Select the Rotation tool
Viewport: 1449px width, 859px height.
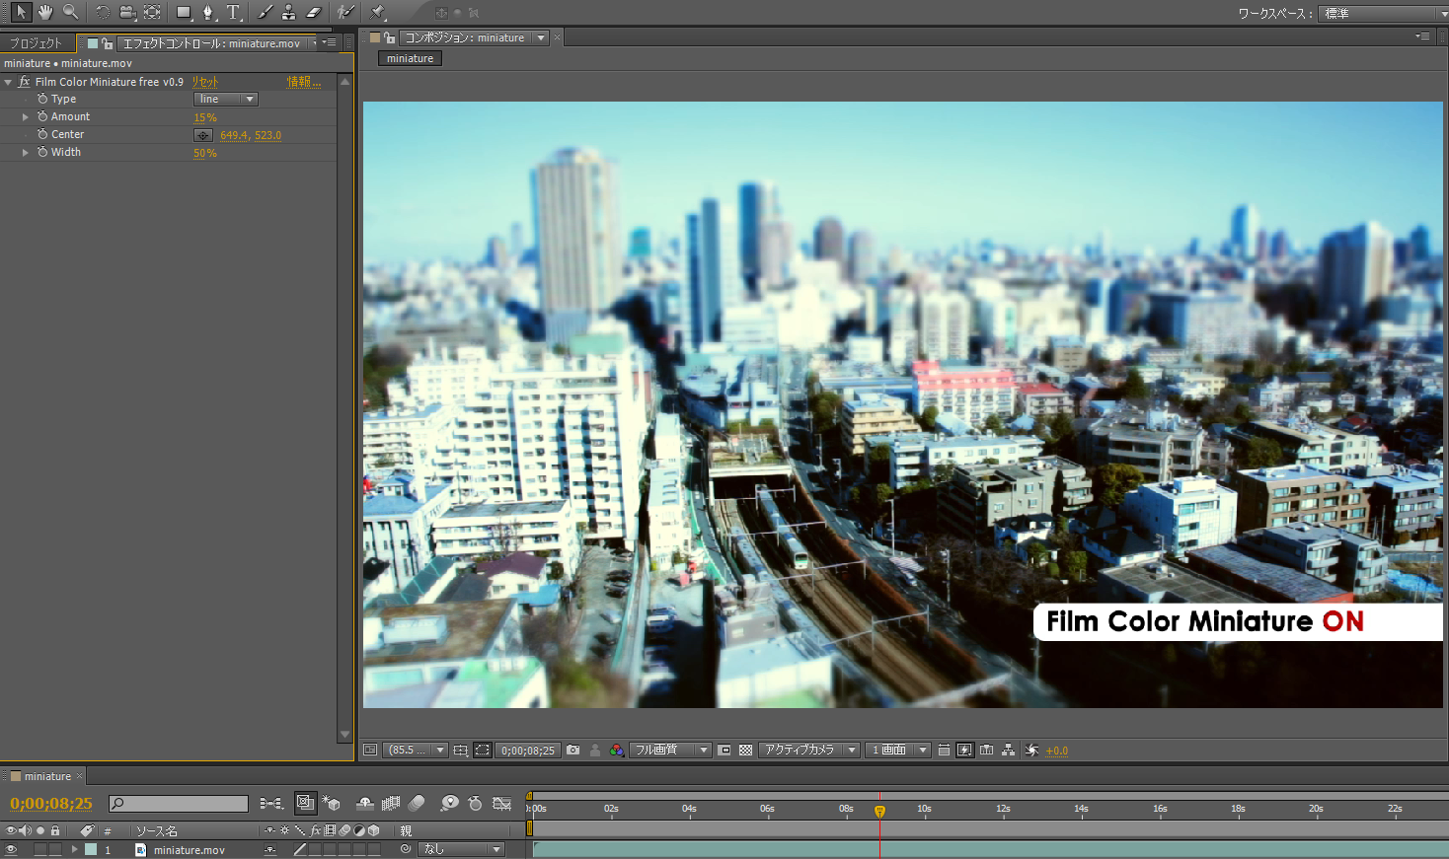click(x=103, y=12)
